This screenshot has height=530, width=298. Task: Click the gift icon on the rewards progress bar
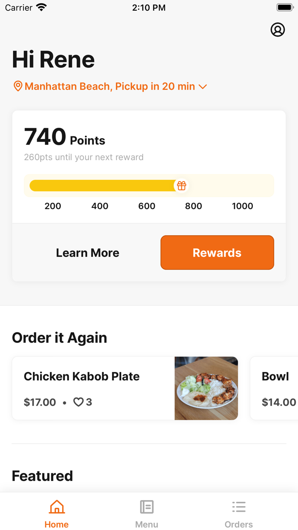(181, 185)
